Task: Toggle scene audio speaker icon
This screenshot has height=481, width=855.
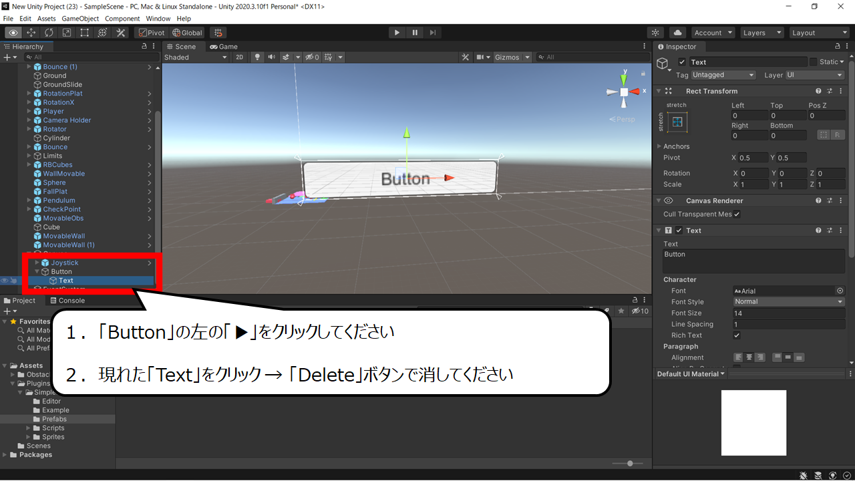Action: pyautogui.click(x=271, y=57)
